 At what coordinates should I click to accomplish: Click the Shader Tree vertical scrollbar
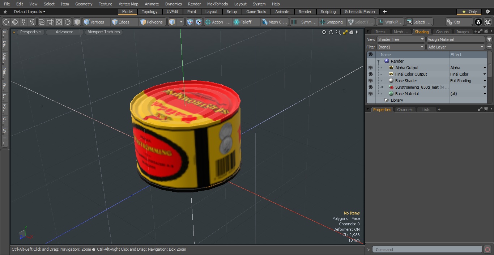(490, 64)
